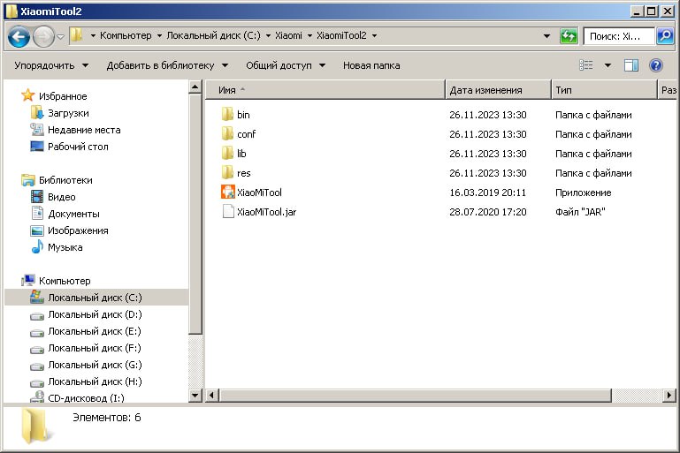
Task: Expand dropdown arrow before Компьютер breadcrumb
Action: pos(93,36)
